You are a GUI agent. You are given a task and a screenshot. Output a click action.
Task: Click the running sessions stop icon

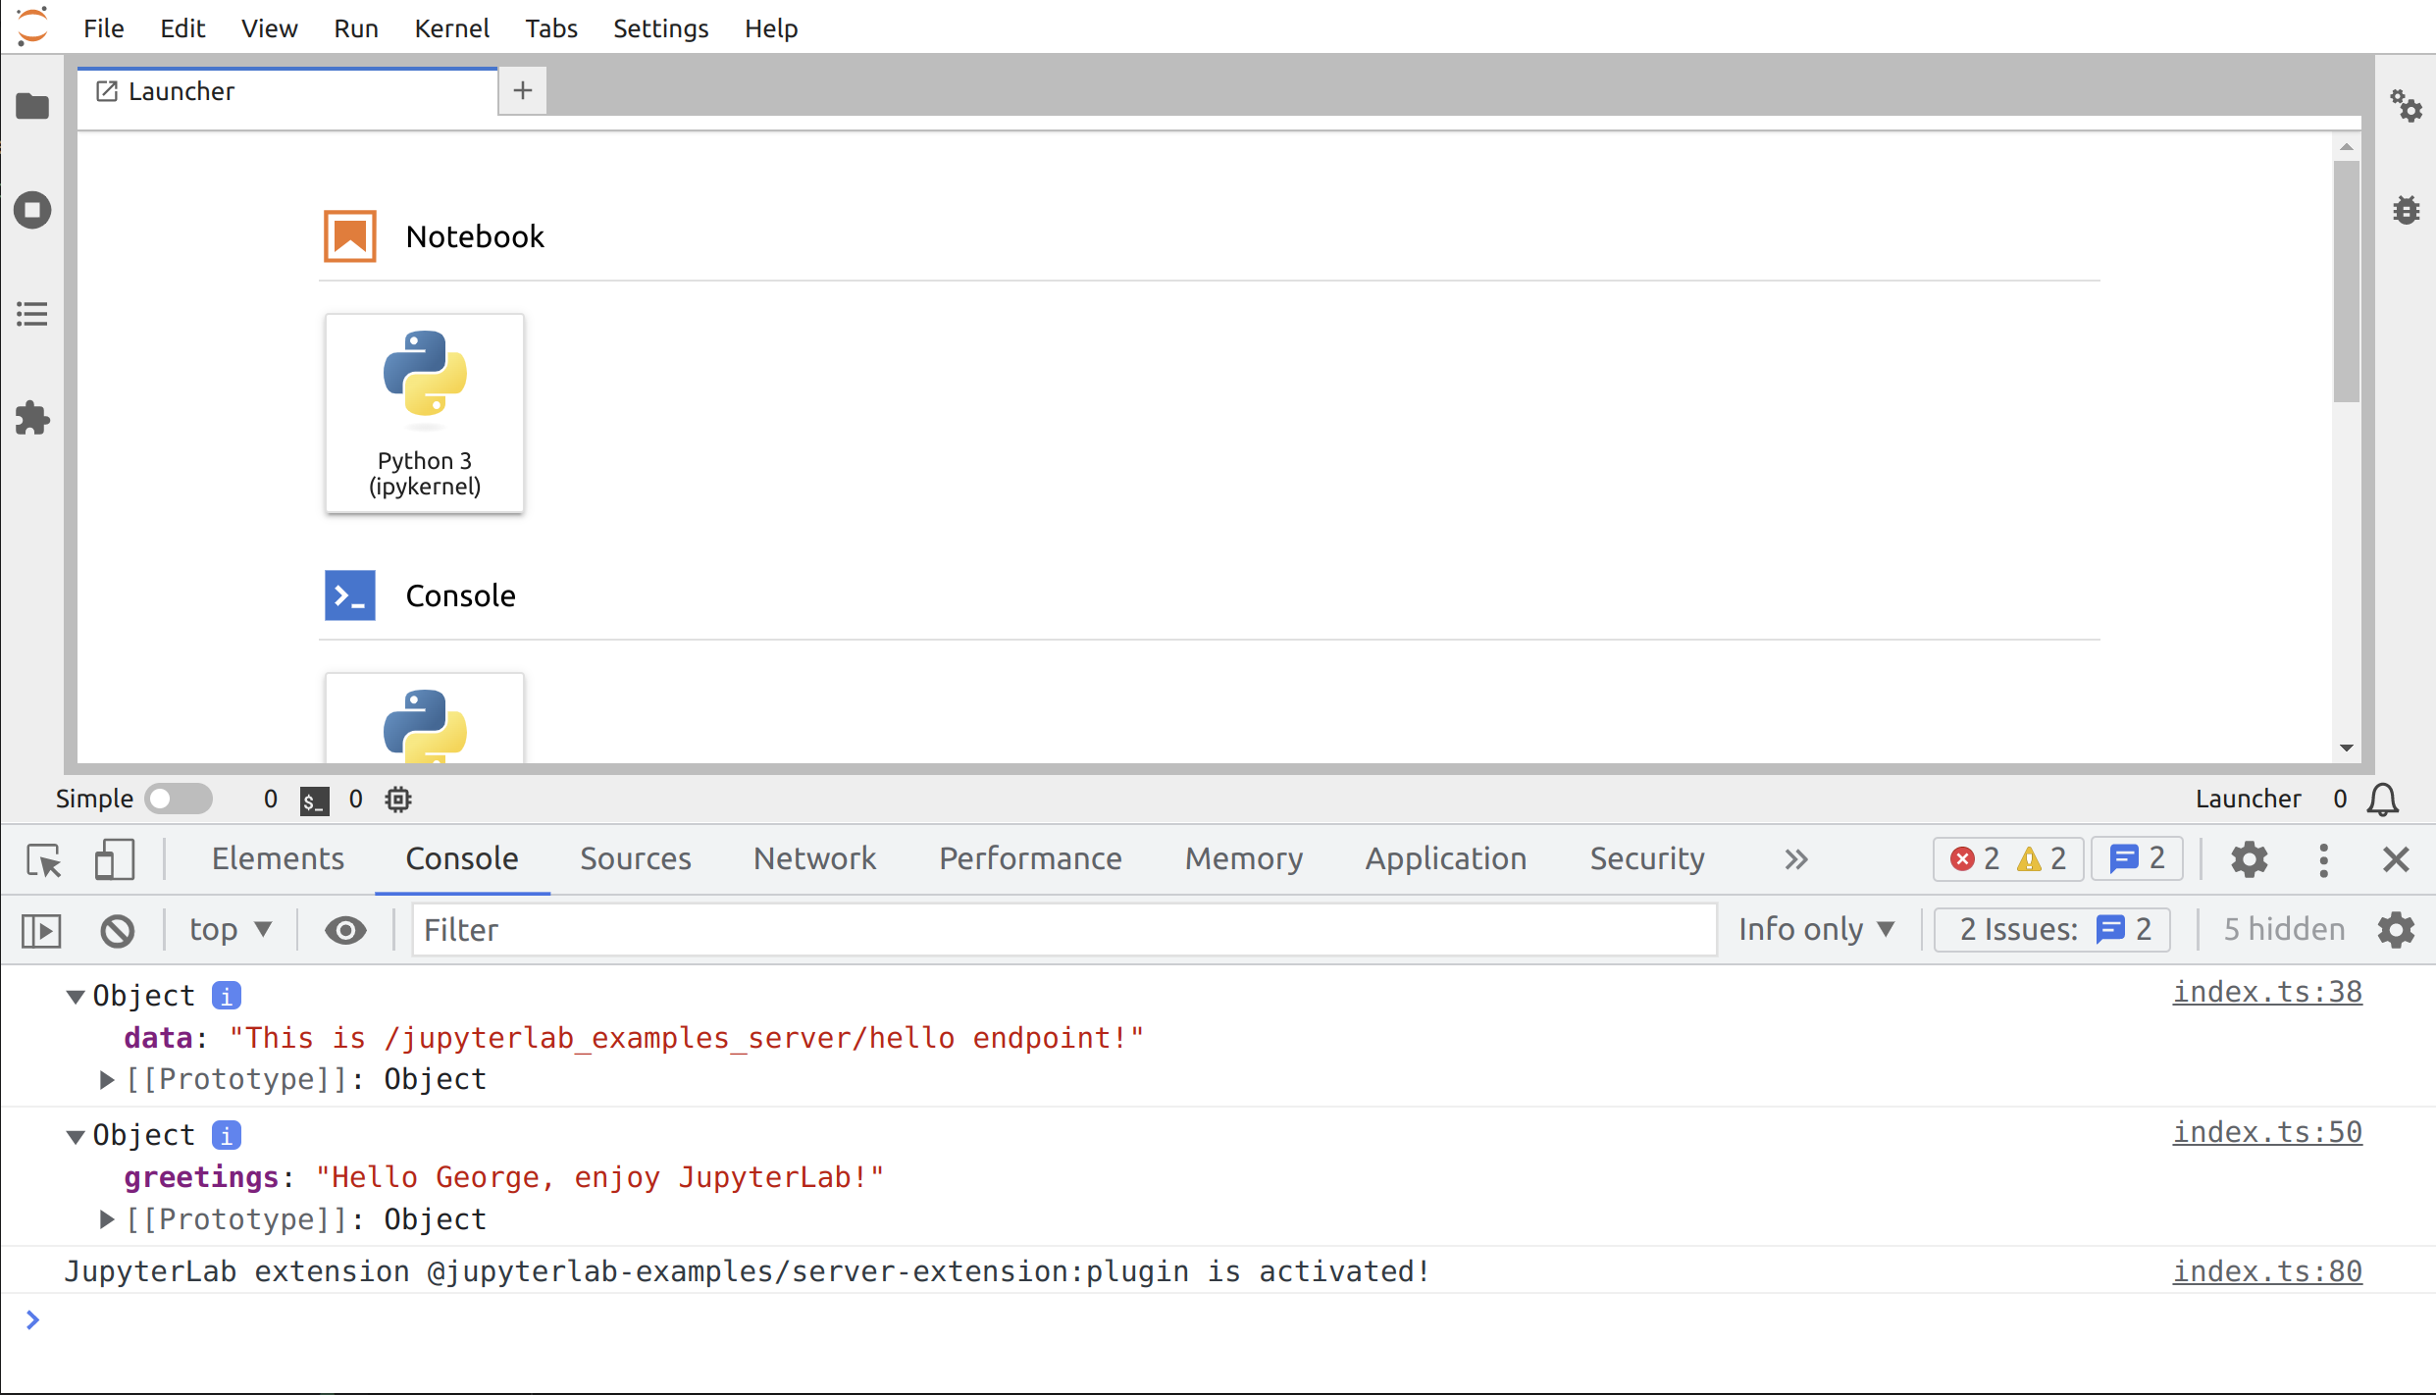(x=33, y=211)
